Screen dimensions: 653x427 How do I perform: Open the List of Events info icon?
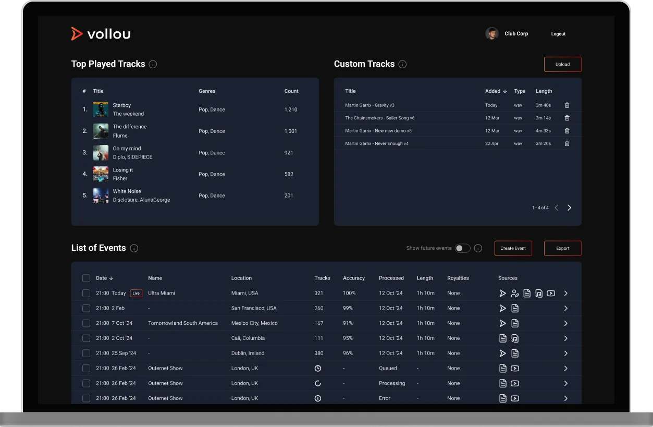pos(134,248)
